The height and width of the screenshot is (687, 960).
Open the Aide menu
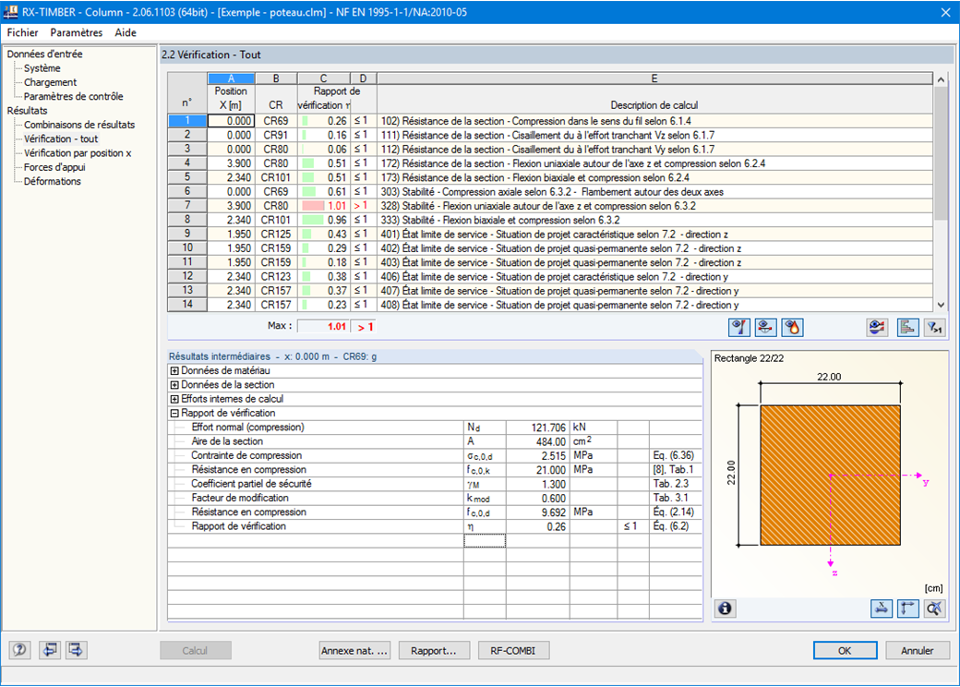tap(126, 32)
